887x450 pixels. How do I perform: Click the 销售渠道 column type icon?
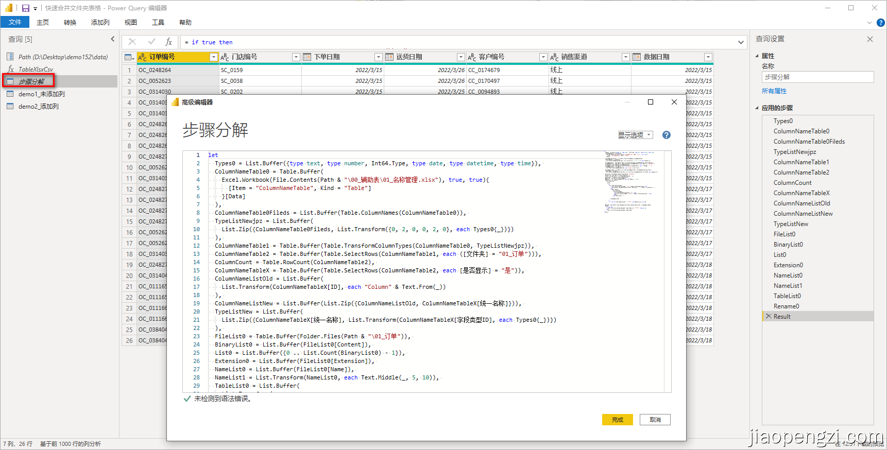coord(555,57)
